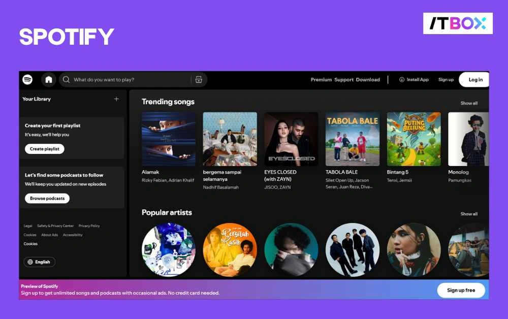This screenshot has height=319, width=508.
Task: Open the Bintang 5 cover art
Action: tap(414, 139)
